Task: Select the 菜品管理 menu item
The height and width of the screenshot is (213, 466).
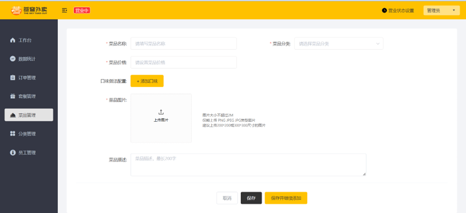Action: [x=29, y=115]
